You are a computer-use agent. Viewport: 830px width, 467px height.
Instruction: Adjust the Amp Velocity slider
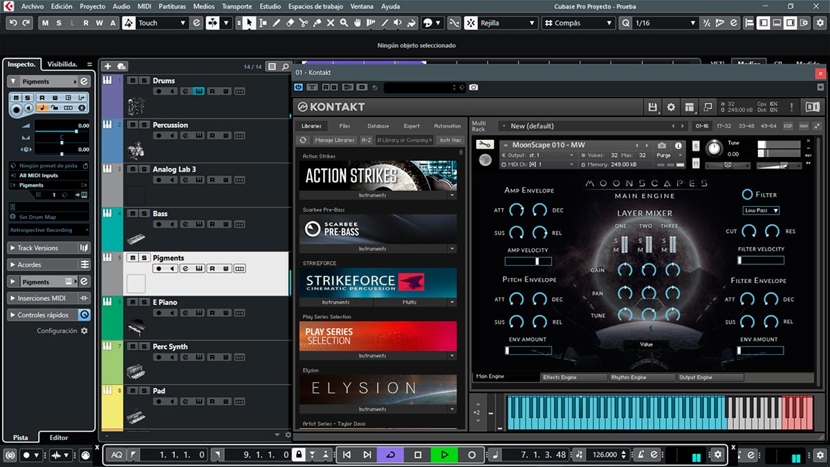coord(528,261)
